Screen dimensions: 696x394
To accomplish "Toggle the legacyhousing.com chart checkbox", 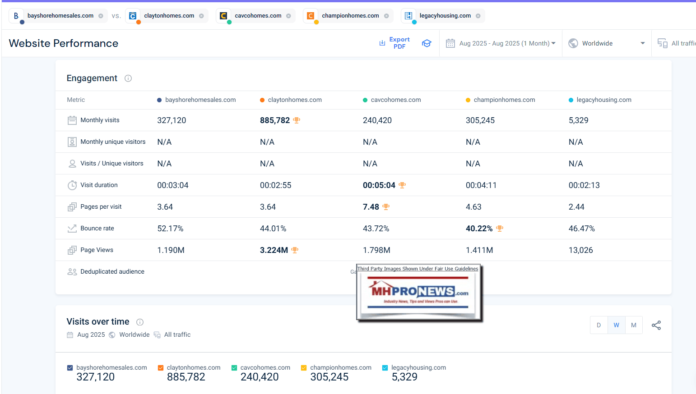I will [385, 368].
